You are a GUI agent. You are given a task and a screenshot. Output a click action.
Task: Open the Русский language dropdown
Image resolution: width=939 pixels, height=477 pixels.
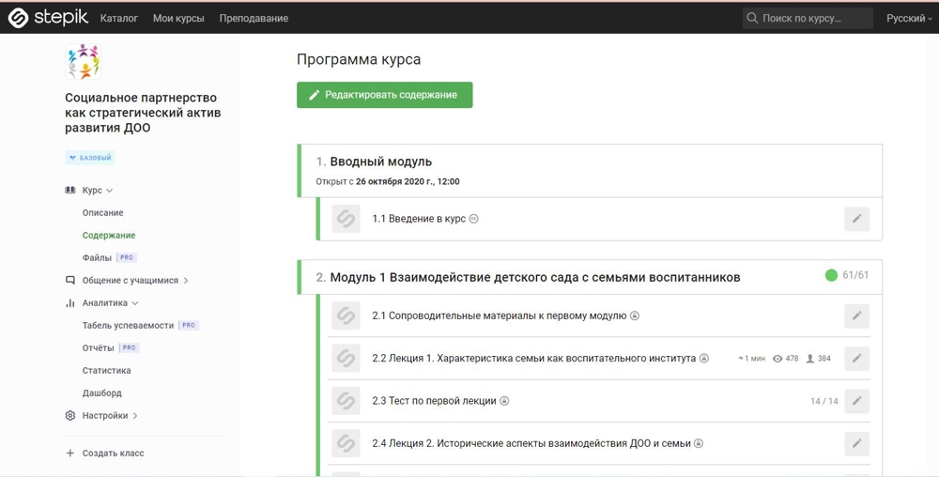[x=910, y=18]
